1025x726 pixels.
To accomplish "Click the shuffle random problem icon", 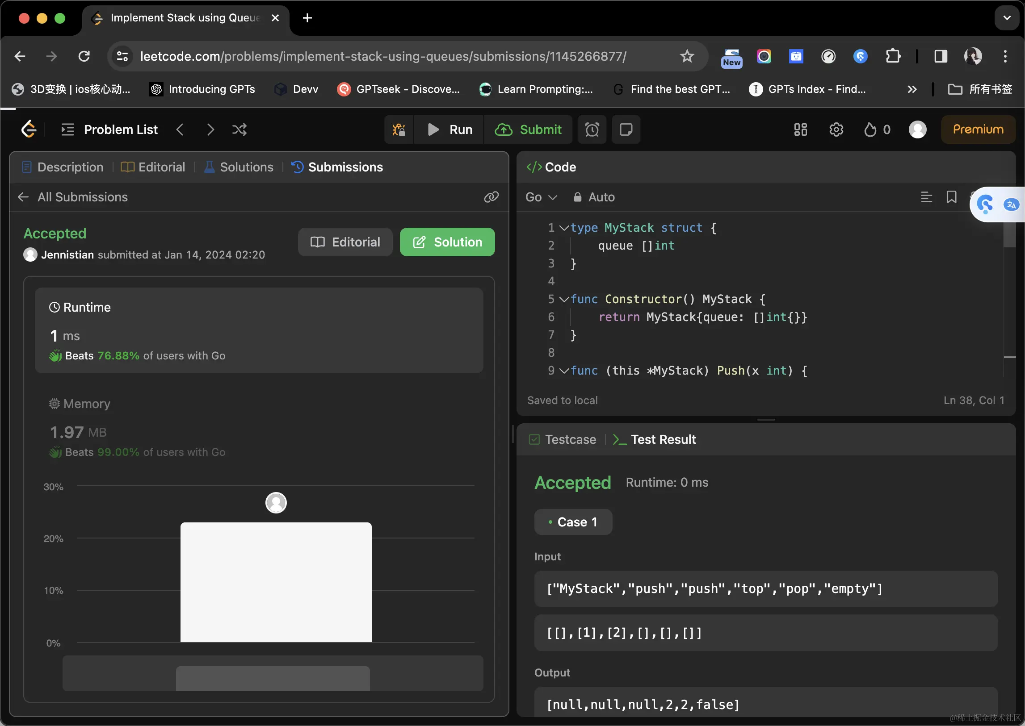I will click(239, 129).
